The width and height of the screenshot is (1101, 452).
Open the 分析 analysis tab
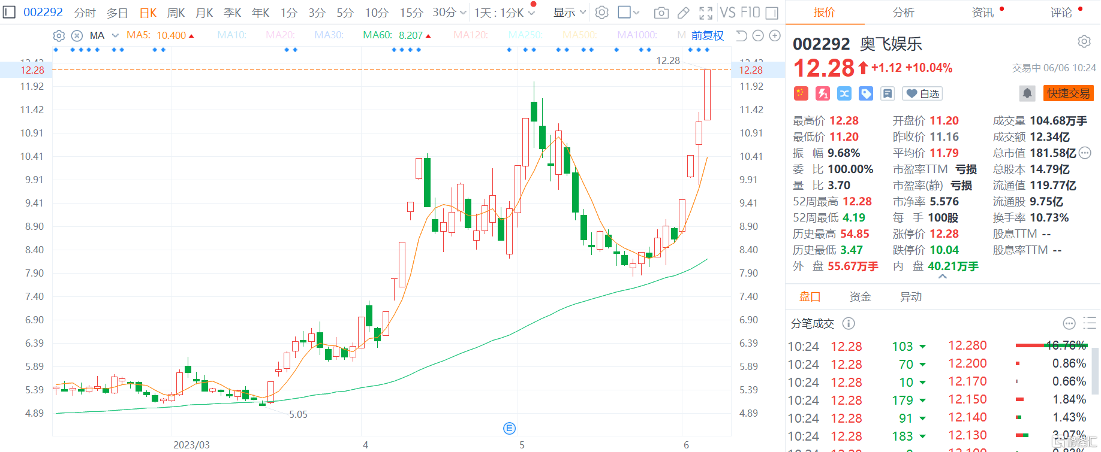pos(903,13)
